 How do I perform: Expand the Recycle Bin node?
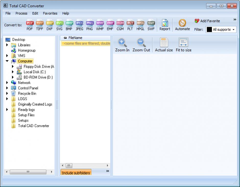click(7, 93)
